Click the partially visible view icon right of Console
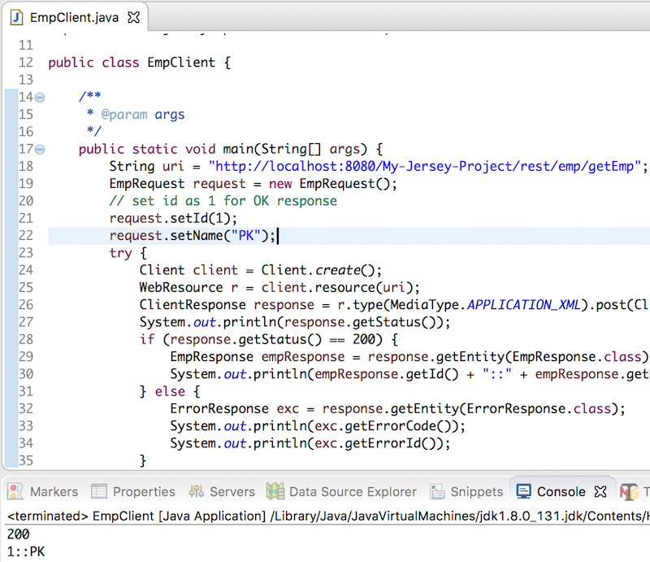This screenshot has width=650, height=562. coord(630,491)
